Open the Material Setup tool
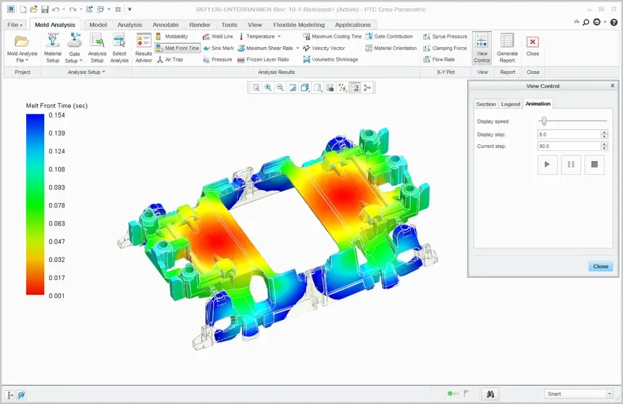Image resolution: width=623 pixels, height=404 pixels. [53, 48]
